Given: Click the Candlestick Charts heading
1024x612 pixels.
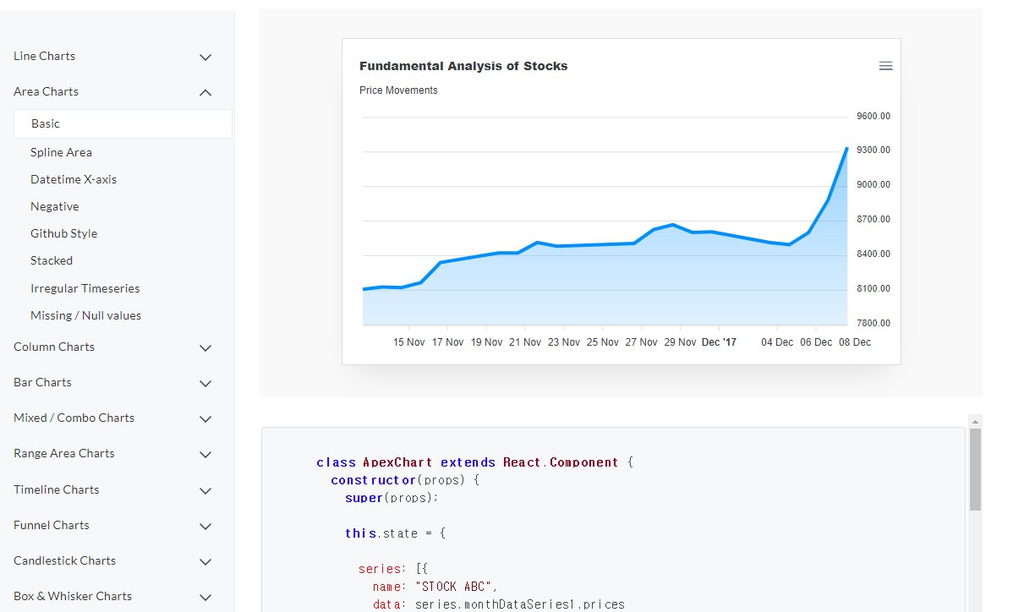Looking at the screenshot, I should click(65, 560).
